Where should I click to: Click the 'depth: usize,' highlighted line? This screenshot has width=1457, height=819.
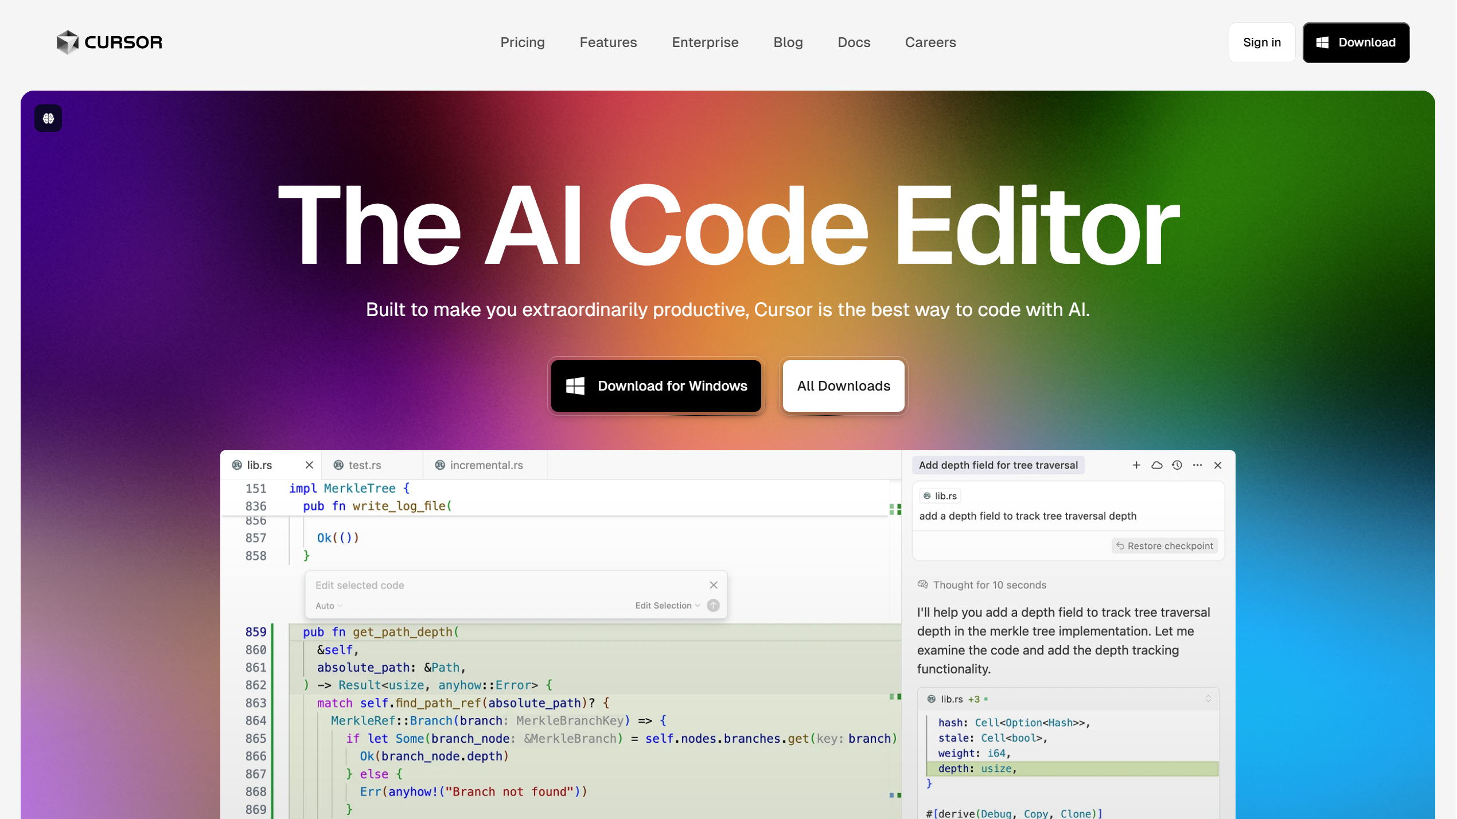[1073, 769]
